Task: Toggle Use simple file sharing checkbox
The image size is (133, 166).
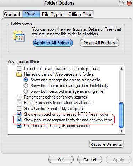Action: tap(19, 126)
